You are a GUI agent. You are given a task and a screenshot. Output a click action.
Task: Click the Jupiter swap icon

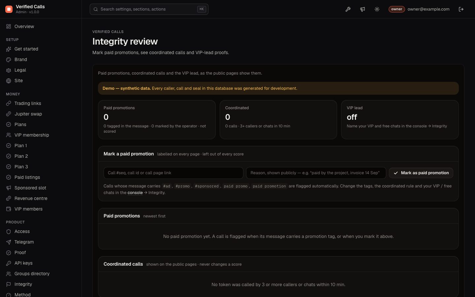9,114
